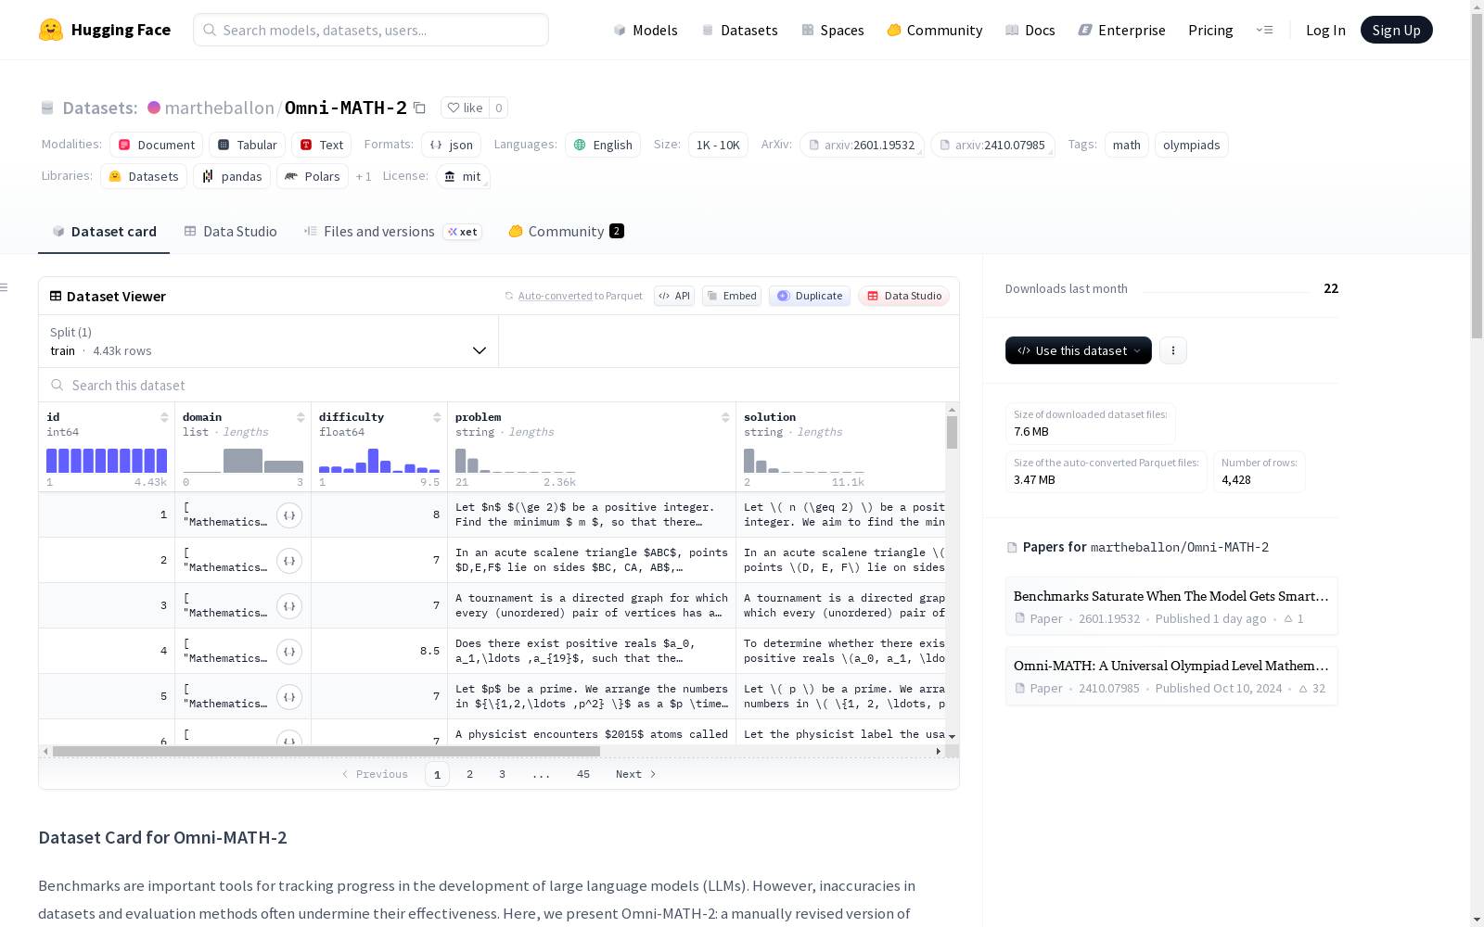Viewport: 1484px width, 927px height.
Task: Open Community in the top navigation
Action: click(x=935, y=30)
